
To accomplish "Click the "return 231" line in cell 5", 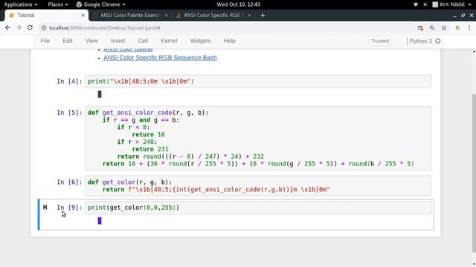I will (150, 149).
